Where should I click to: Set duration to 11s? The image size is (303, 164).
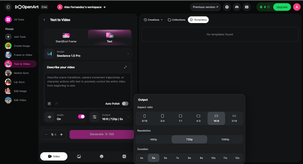225,158
